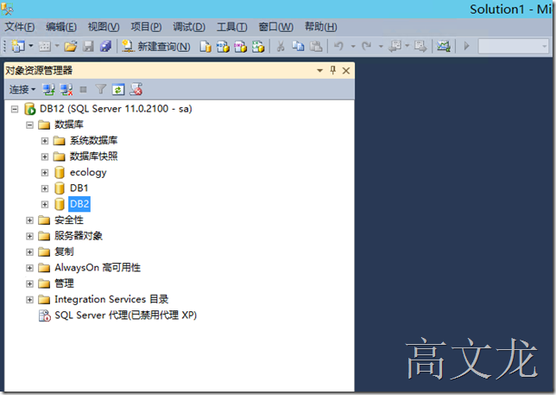
Task: Select the highlighted DB2 database
Action: [79, 204]
